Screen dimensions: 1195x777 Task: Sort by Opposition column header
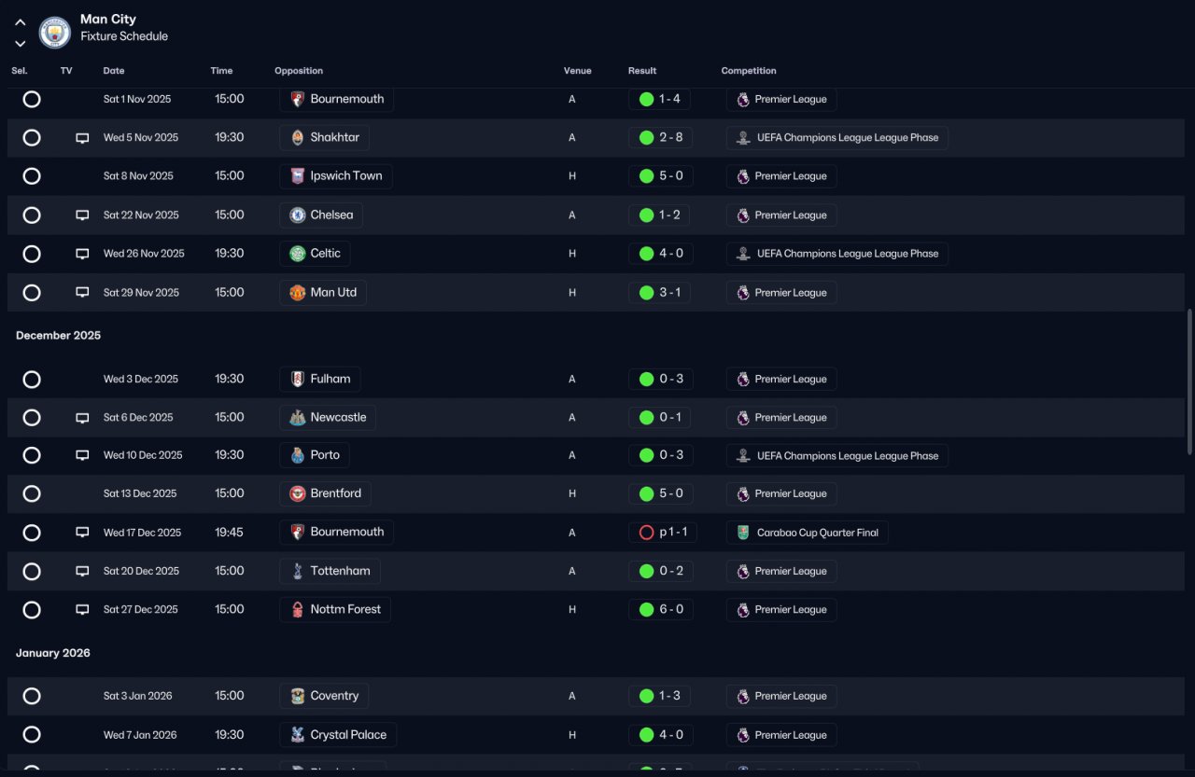(299, 71)
